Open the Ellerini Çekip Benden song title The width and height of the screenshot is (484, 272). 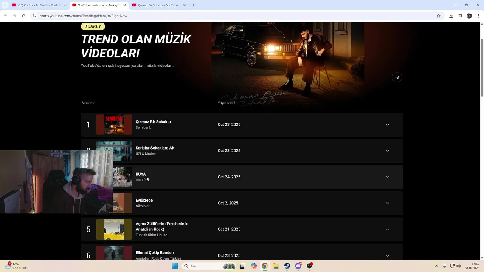click(155, 253)
